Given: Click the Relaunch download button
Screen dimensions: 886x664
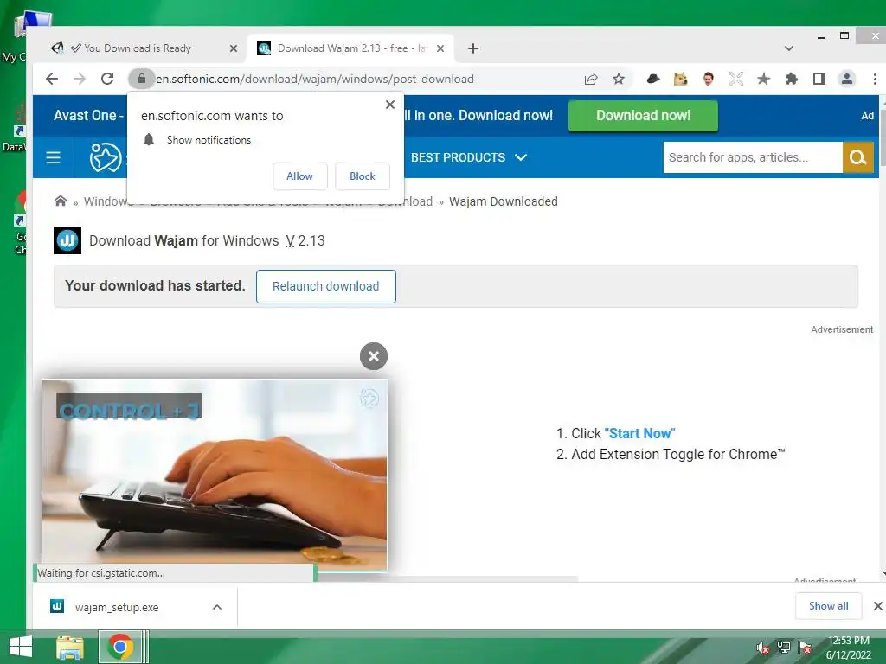Looking at the screenshot, I should (x=326, y=286).
